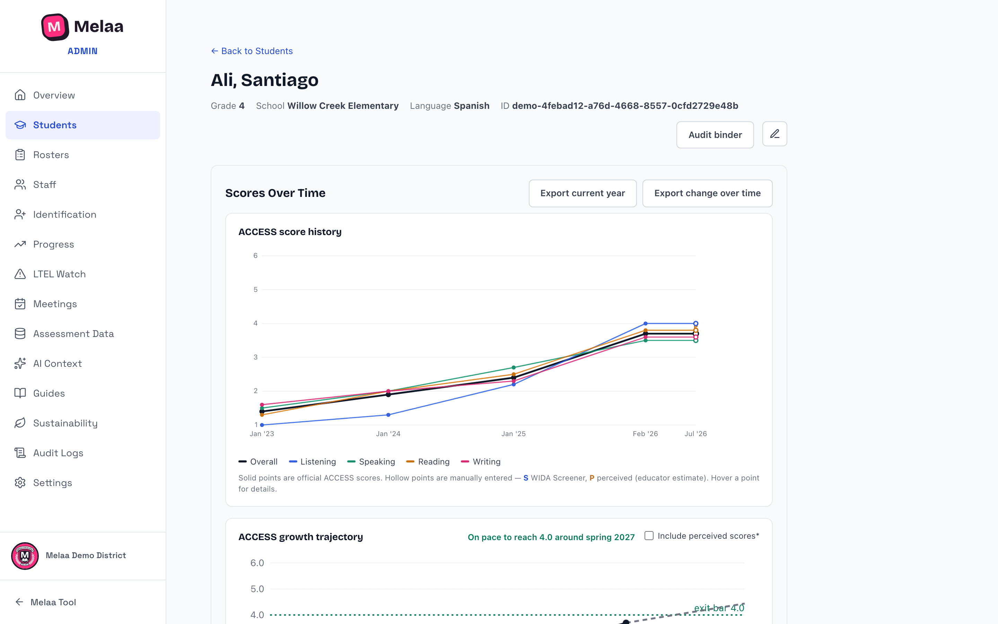Click the Assessment Data database icon
Screen dimensions: 998x624
tap(20, 333)
